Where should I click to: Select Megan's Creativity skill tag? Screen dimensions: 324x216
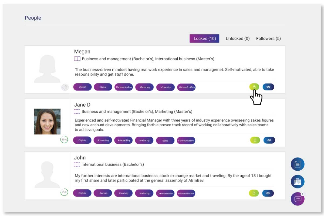(x=166, y=87)
